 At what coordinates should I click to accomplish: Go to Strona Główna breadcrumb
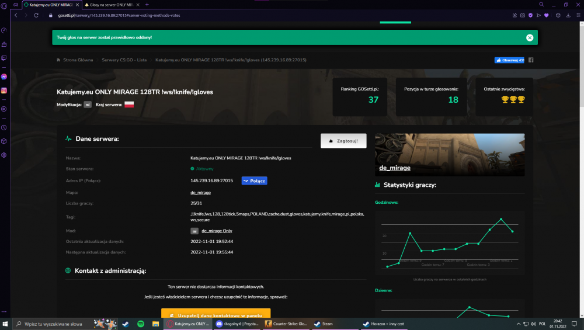click(x=78, y=60)
